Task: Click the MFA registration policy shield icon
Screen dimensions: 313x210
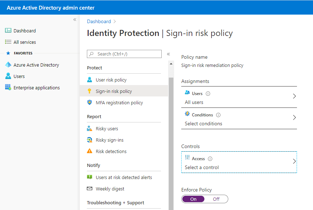Action: (90, 102)
